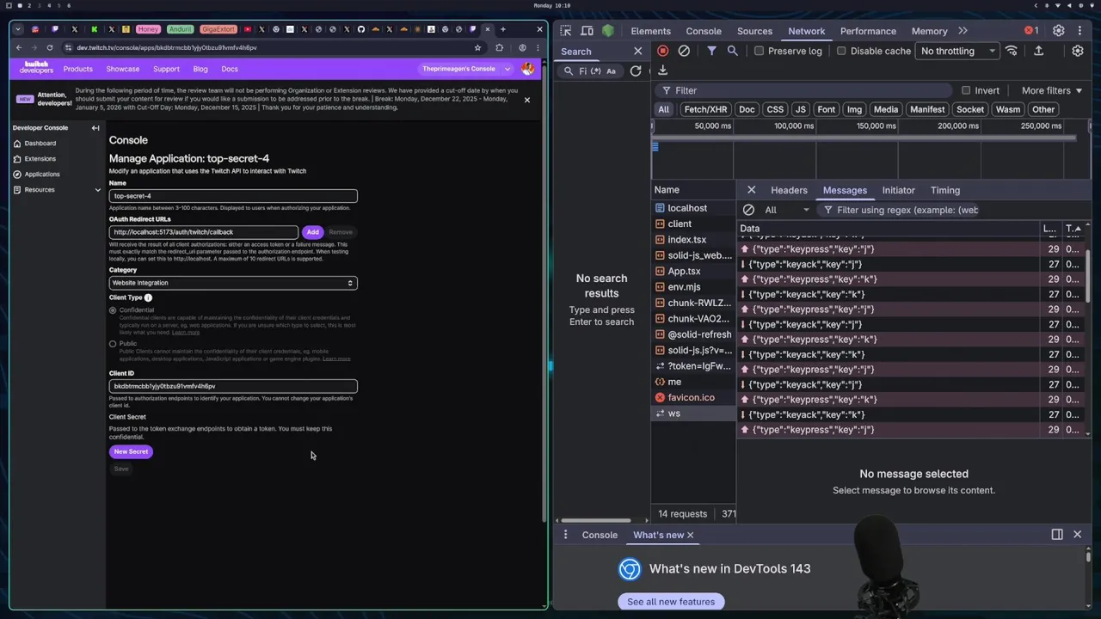Open network conditions wifi icon
This screenshot has width=1101, height=619.
(1012, 51)
